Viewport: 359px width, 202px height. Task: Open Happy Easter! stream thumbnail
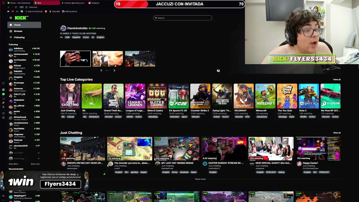coord(318,148)
